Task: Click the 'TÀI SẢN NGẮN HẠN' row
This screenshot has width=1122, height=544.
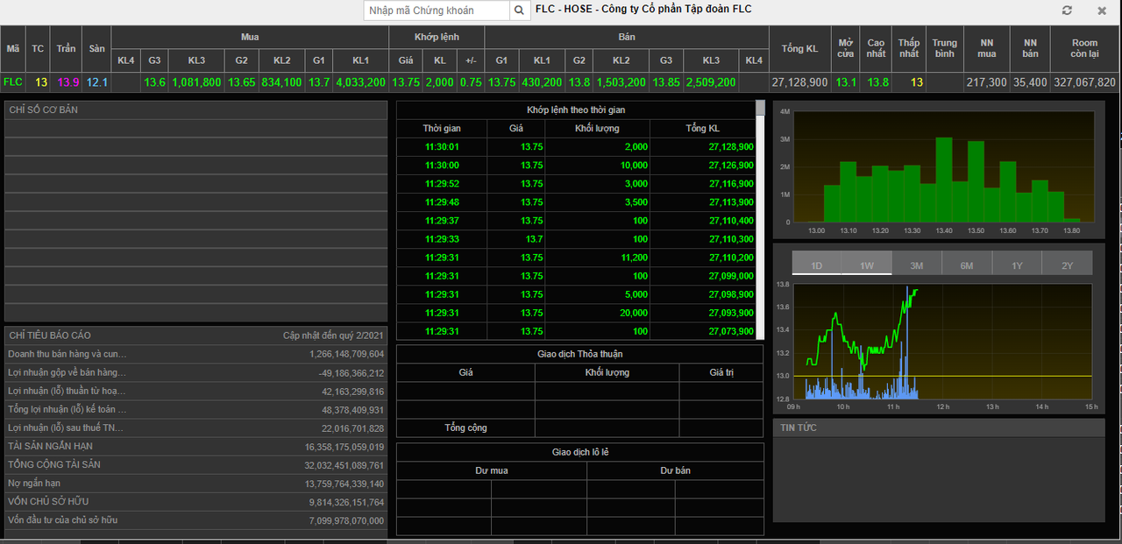Action: pyautogui.click(x=195, y=446)
